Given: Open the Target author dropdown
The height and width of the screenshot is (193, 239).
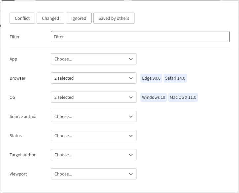Looking at the screenshot, I should click(93, 155).
